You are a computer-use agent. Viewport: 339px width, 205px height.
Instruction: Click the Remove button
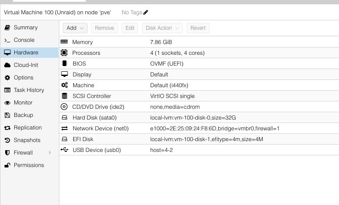104,28
